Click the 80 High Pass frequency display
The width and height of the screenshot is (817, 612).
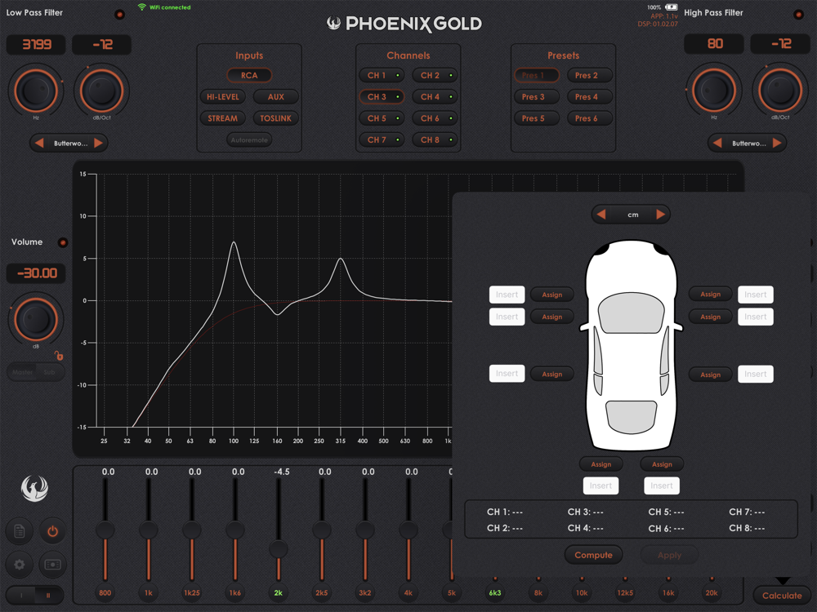(714, 44)
